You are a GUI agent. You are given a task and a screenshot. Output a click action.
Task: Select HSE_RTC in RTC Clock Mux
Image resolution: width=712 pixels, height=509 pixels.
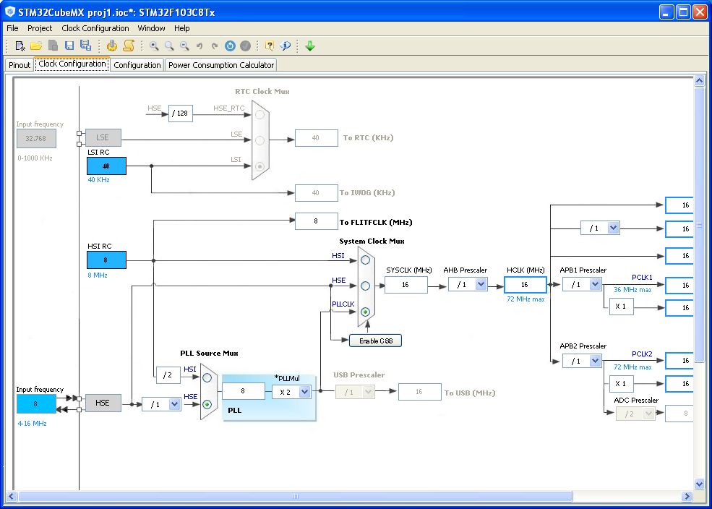click(x=260, y=114)
